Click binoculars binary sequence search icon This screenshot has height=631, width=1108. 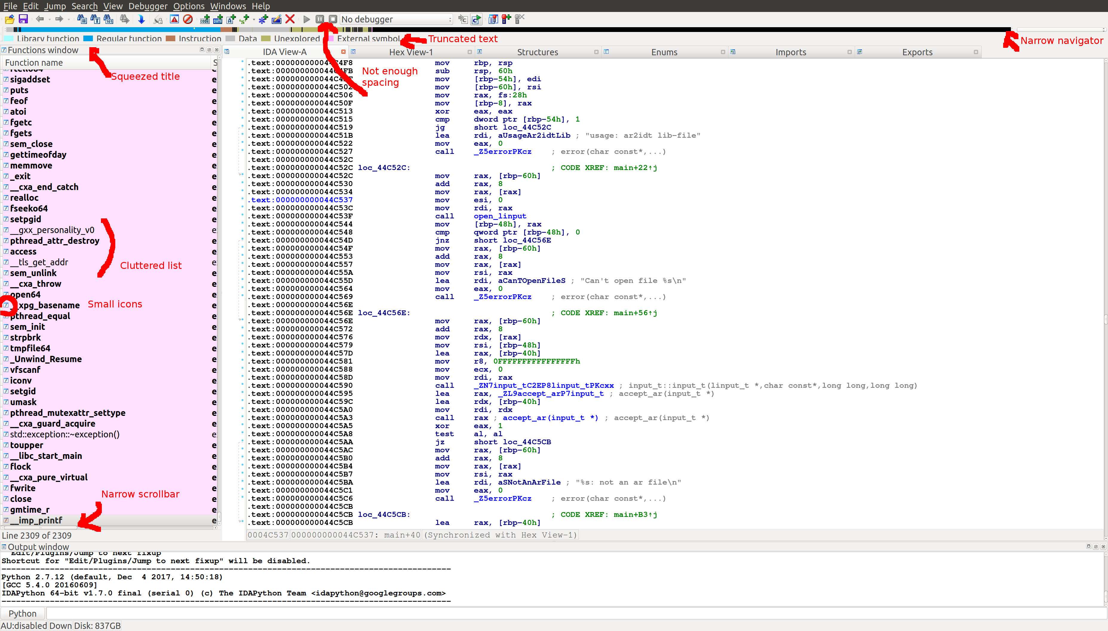(109, 19)
